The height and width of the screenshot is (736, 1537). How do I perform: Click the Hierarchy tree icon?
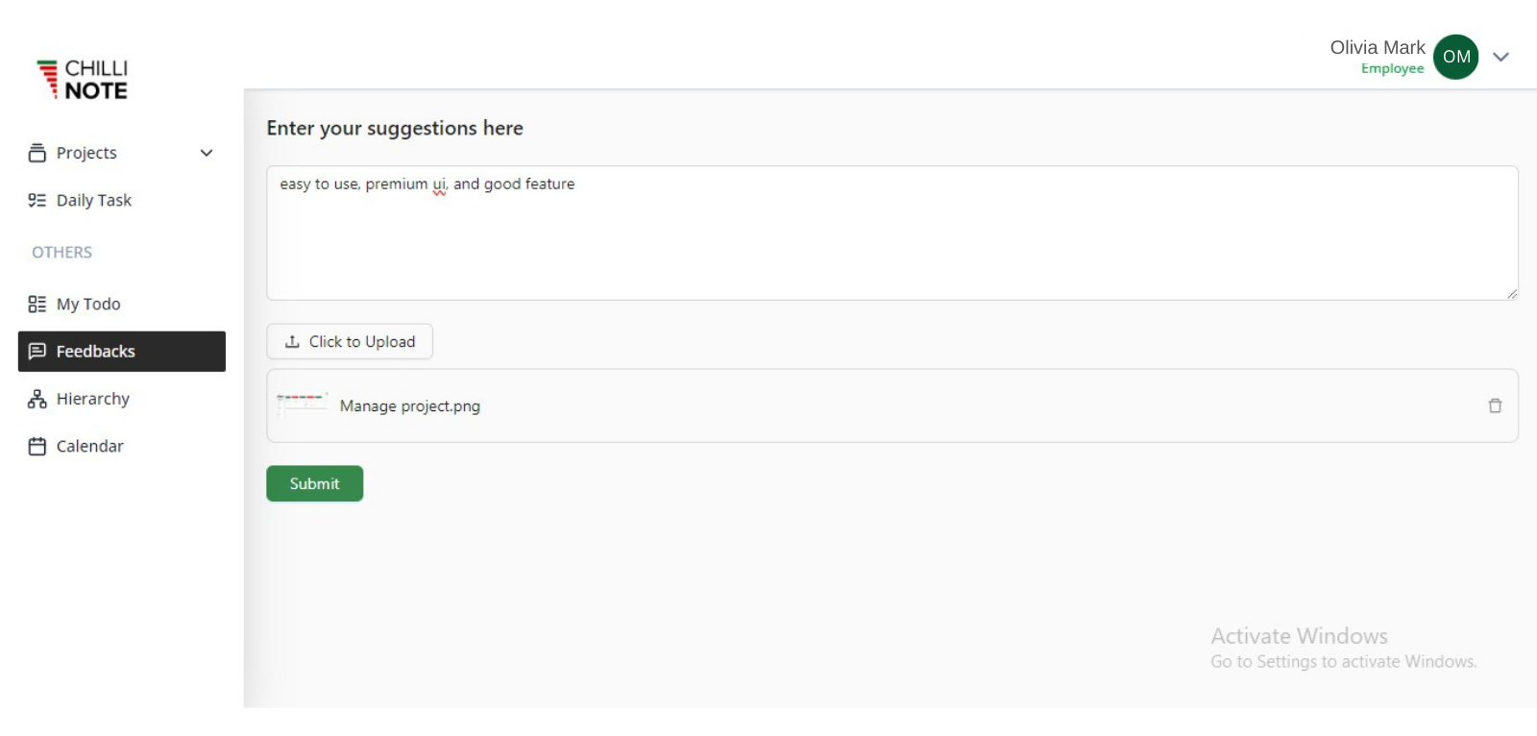pyautogui.click(x=37, y=399)
